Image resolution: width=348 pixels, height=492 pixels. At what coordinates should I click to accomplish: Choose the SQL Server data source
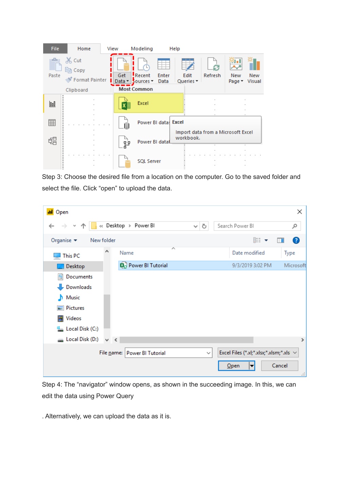(149, 161)
